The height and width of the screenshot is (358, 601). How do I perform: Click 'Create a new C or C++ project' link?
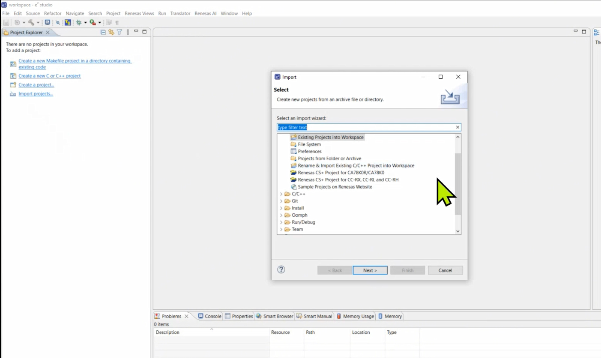tap(50, 76)
